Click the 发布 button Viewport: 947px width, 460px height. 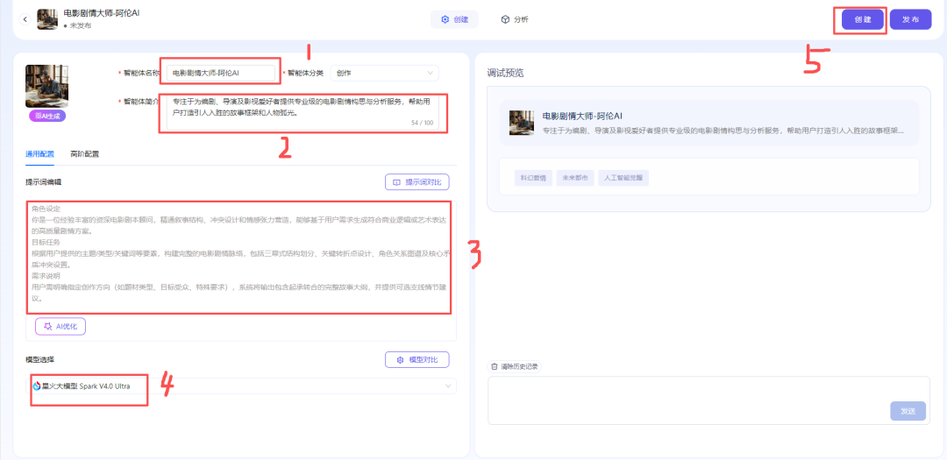click(910, 19)
